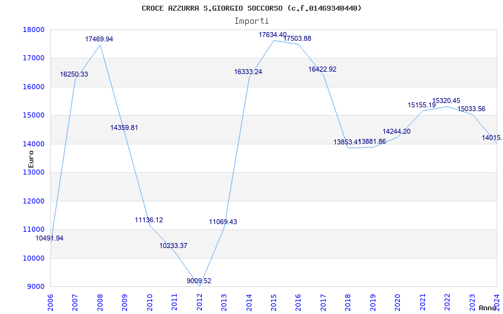Click the 2010 year label
Viewport: 503px width, 314px height.
coord(150,302)
